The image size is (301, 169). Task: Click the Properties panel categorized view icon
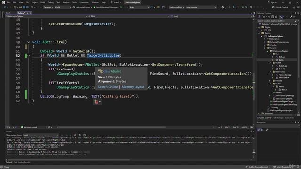tap(259, 130)
